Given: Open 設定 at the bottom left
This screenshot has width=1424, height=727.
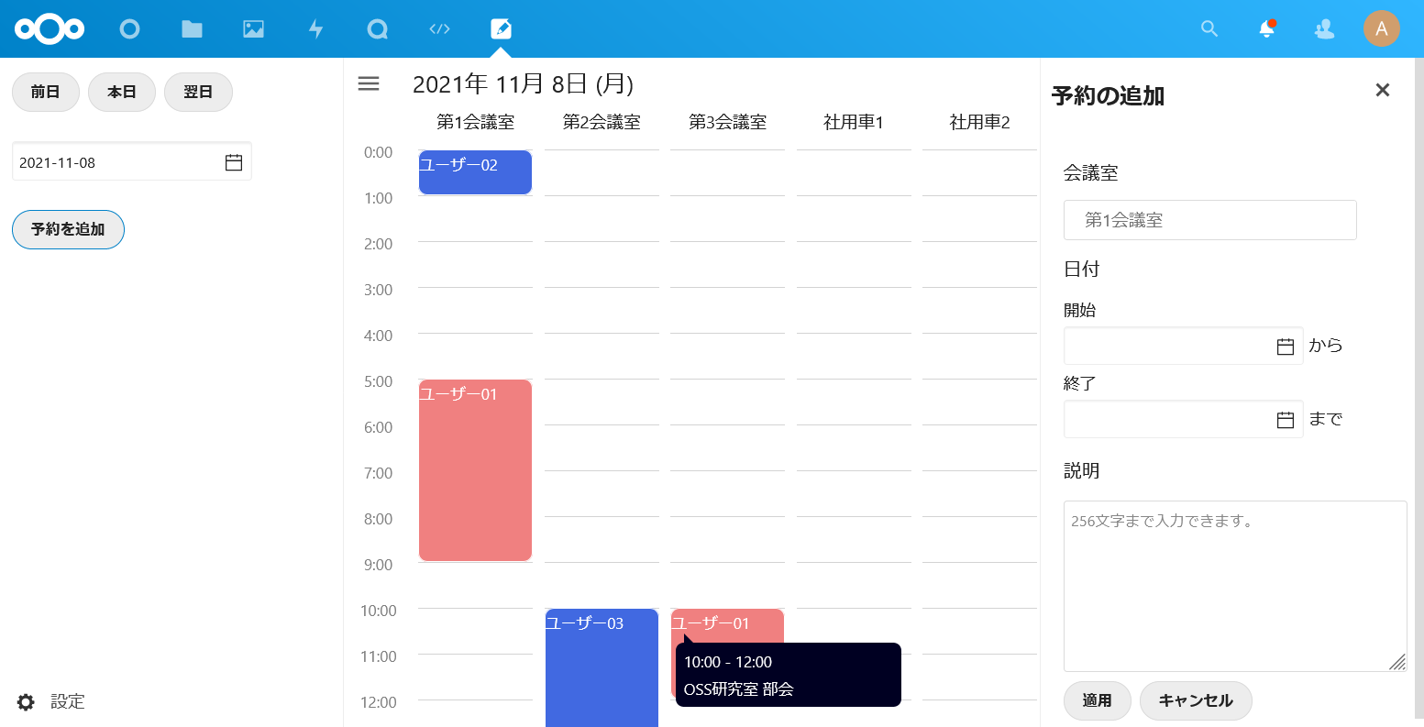Looking at the screenshot, I should [51, 702].
